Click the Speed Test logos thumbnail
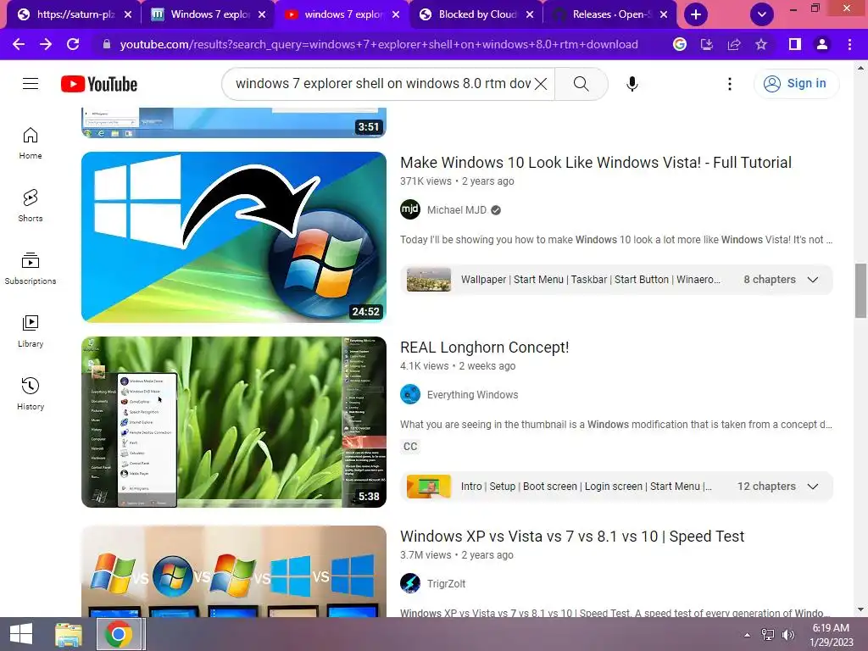 point(234,571)
